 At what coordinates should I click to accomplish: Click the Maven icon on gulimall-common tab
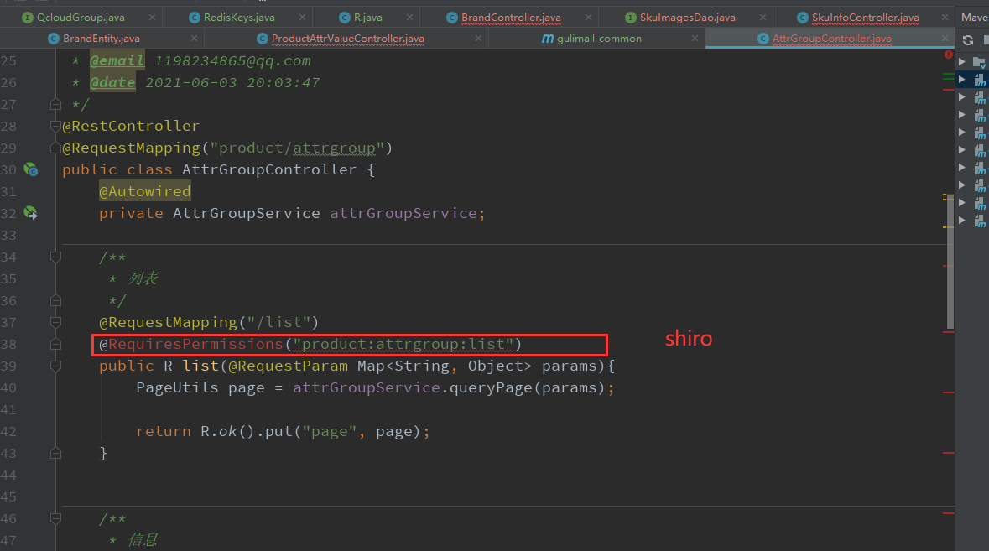click(548, 39)
